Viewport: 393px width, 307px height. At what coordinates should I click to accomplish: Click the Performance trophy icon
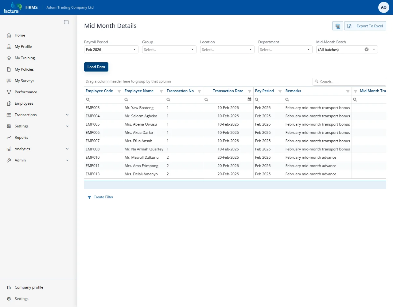9,92
